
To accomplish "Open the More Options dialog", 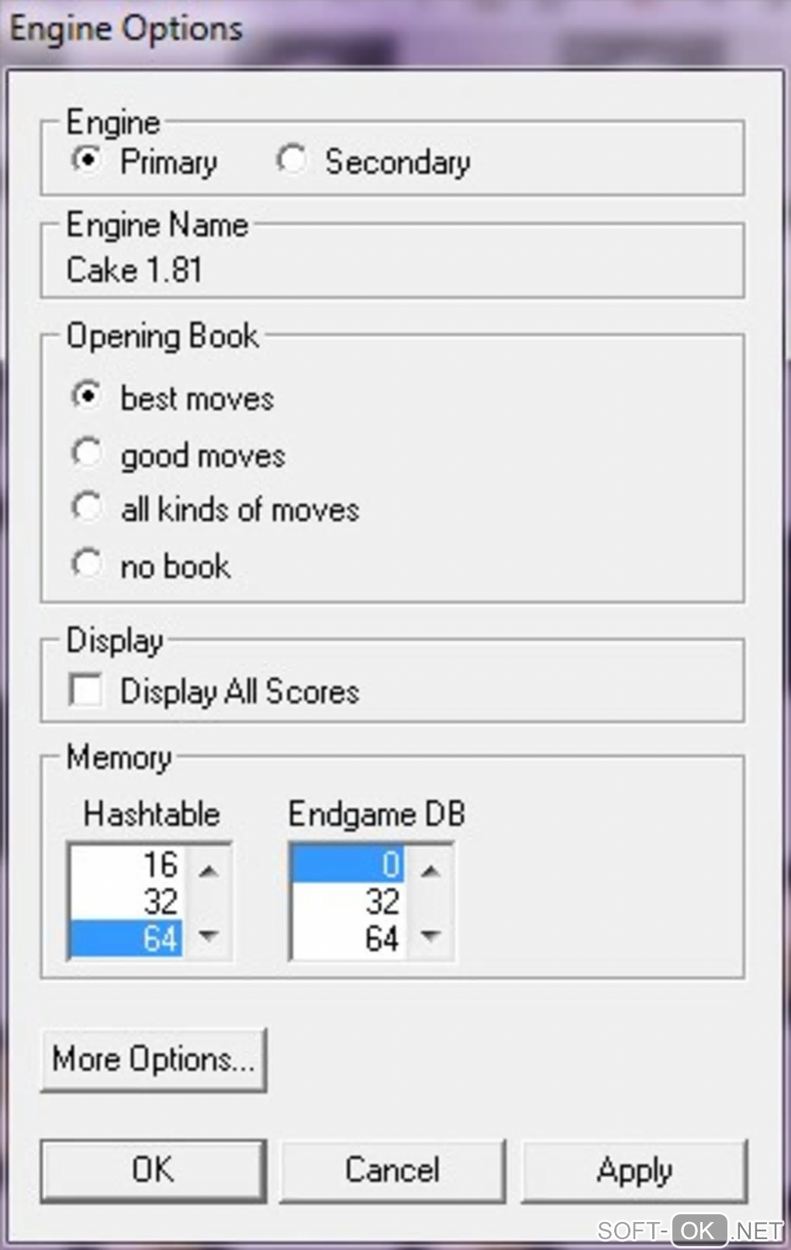I will tap(153, 1059).
